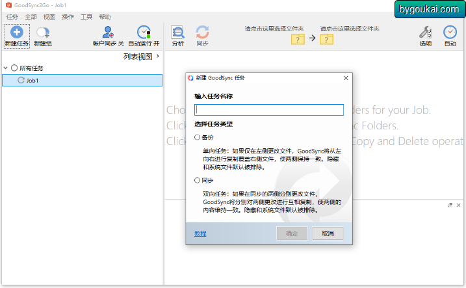Expand the 列表视图 chevron
Screen dimensions: 466x288
158,56
